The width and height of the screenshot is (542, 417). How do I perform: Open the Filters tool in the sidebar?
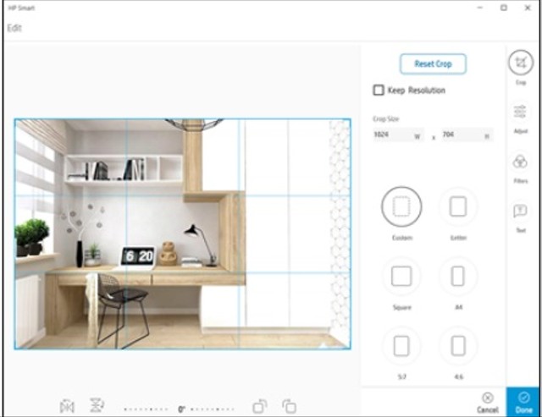click(520, 162)
